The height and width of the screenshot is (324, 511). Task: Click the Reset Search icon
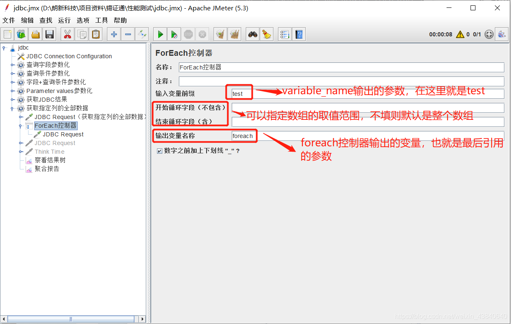tap(266, 34)
